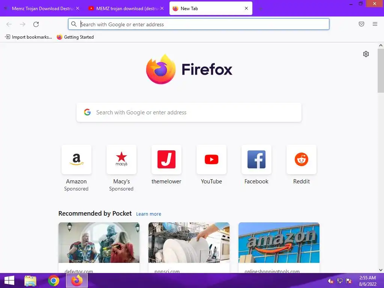
Task: Open the popsci.com dishwasher story thumbnail
Action: [189, 243]
